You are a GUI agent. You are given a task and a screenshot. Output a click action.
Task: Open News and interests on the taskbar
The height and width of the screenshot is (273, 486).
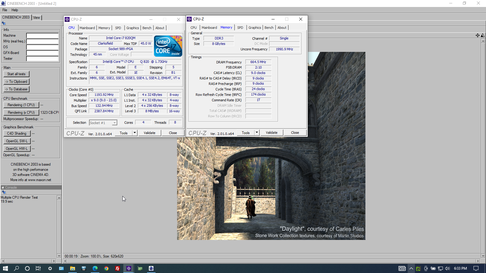[402, 268]
